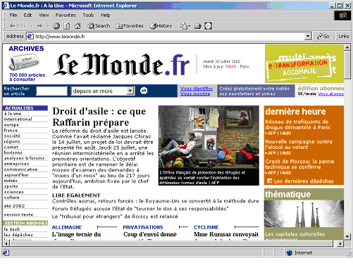The height and width of the screenshot is (266, 353).
Task: Click the Links toolbar label
Action: point(344,37)
